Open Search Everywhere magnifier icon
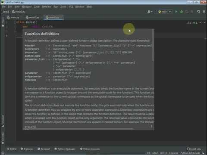Viewport: 207px width, 155px height. pyautogui.click(x=199, y=12)
